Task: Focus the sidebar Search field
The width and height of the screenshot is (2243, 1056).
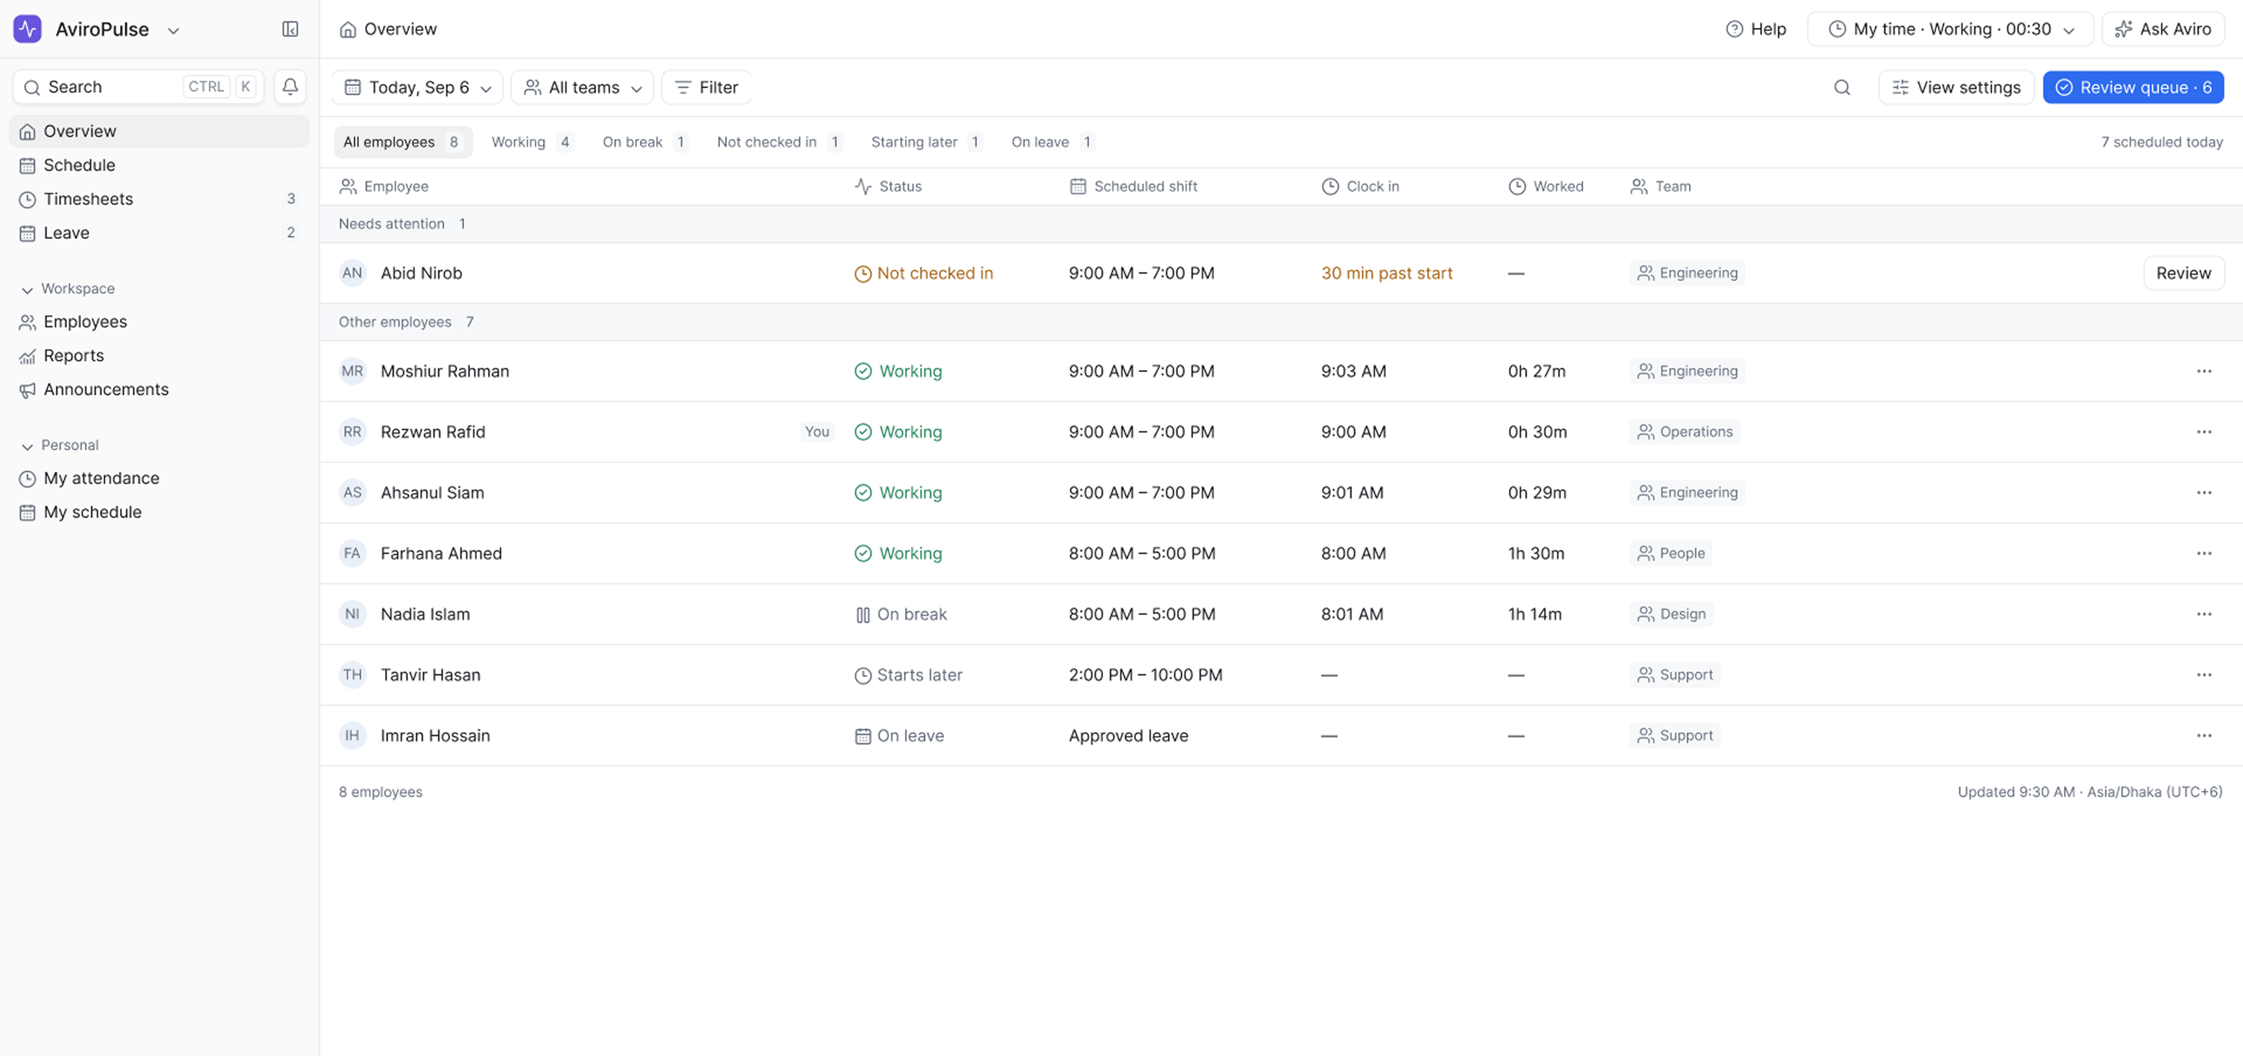Action: point(138,86)
